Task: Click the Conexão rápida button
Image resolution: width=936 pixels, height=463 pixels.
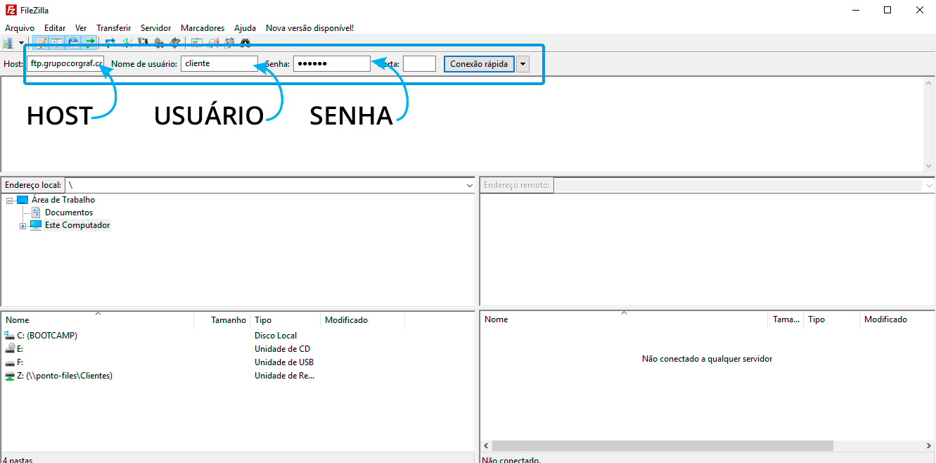Action: click(479, 63)
